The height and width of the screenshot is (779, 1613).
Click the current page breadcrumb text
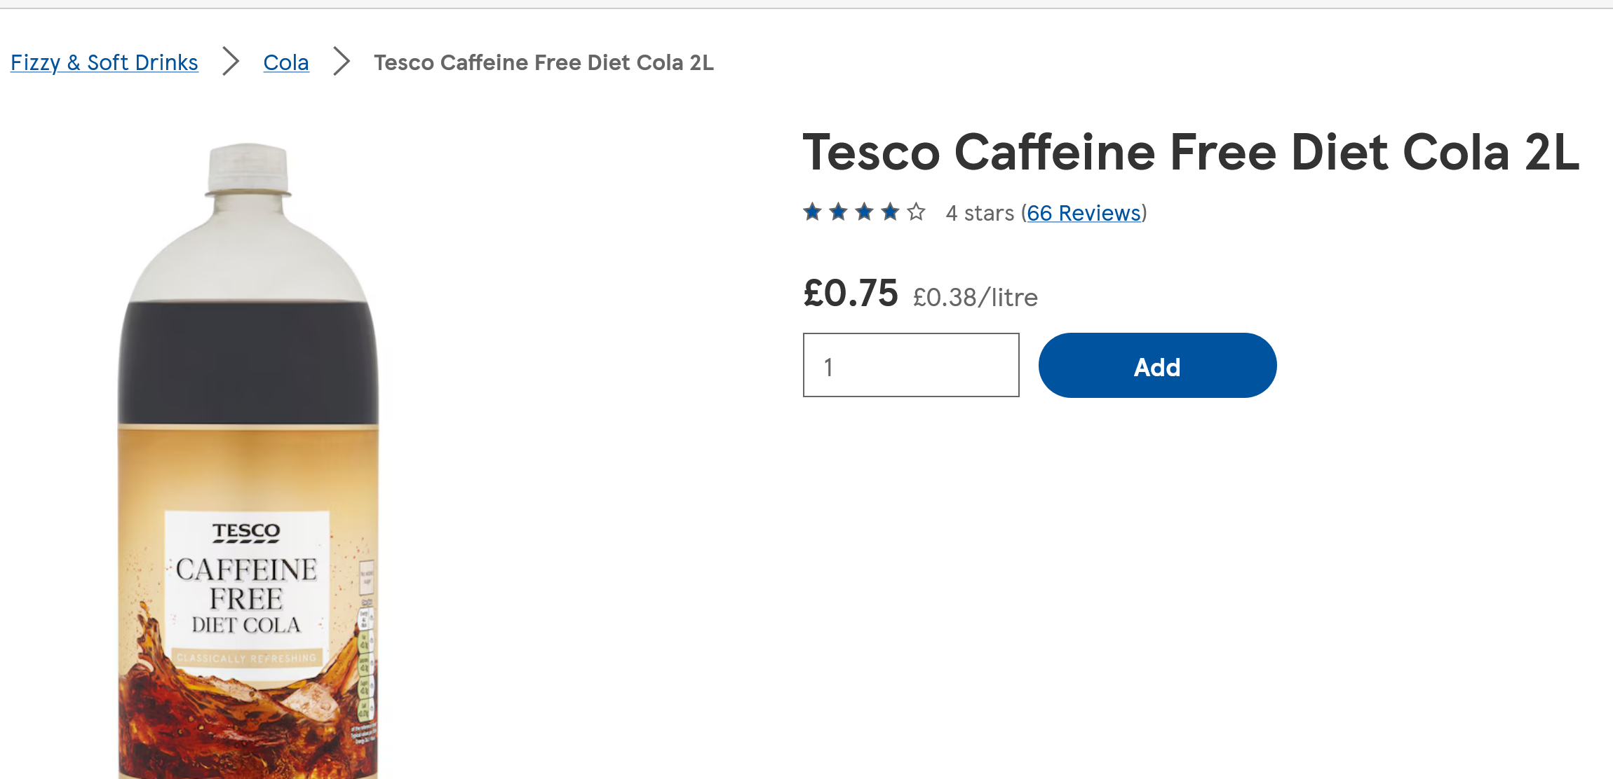[x=544, y=62]
